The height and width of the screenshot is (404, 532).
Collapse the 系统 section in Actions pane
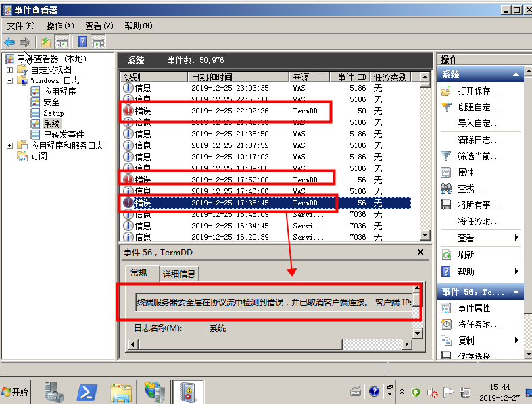pos(516,75)
